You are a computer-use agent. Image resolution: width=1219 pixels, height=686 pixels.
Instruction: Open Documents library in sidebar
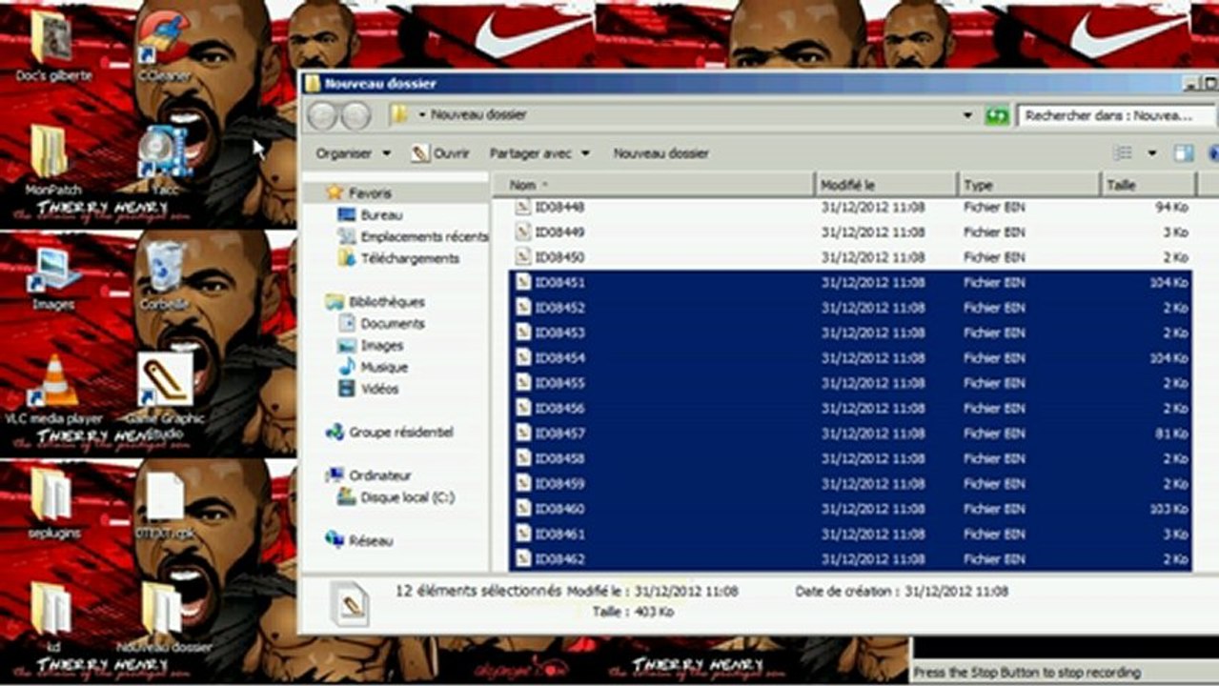[x=381, y=324]
